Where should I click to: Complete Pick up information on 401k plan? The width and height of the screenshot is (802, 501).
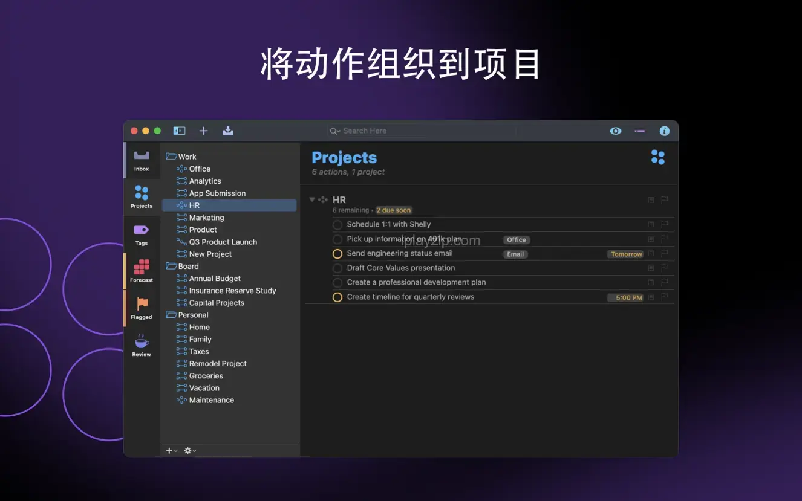(337, 239)
